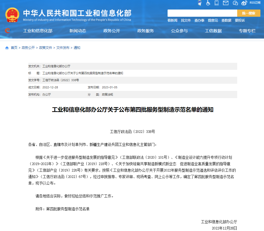The image size is (264, 231).
Task: Click the 发布机构 value 办公厅
Action: pos(47,95)
